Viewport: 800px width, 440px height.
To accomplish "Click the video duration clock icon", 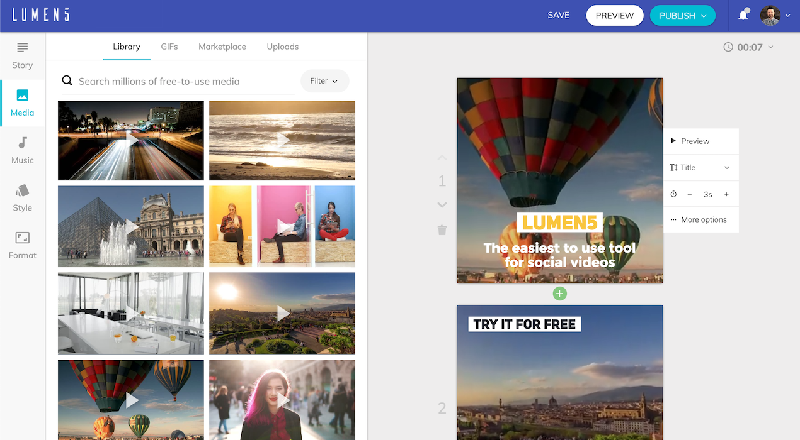I will click(x=728, y=47).
